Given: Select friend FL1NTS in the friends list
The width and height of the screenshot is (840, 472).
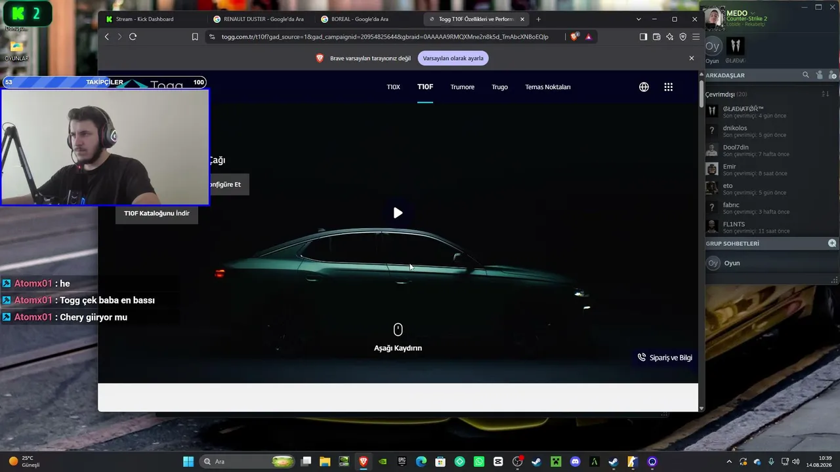Looking at the screenshot, I should (768, 227).
